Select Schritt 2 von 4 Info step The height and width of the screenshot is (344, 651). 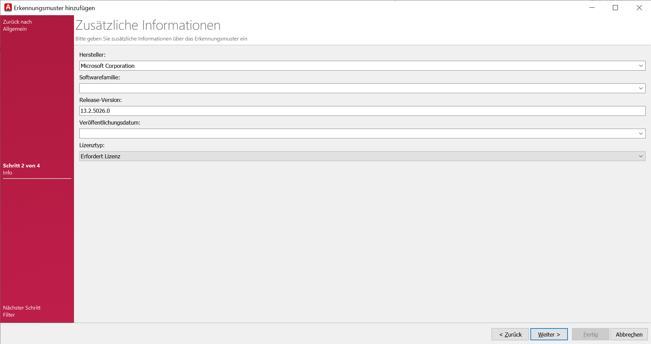click(21, 169)
